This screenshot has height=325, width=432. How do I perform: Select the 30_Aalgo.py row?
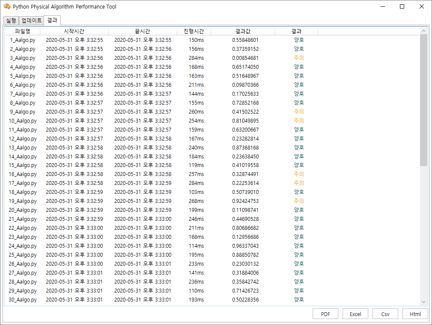(213, 299)
